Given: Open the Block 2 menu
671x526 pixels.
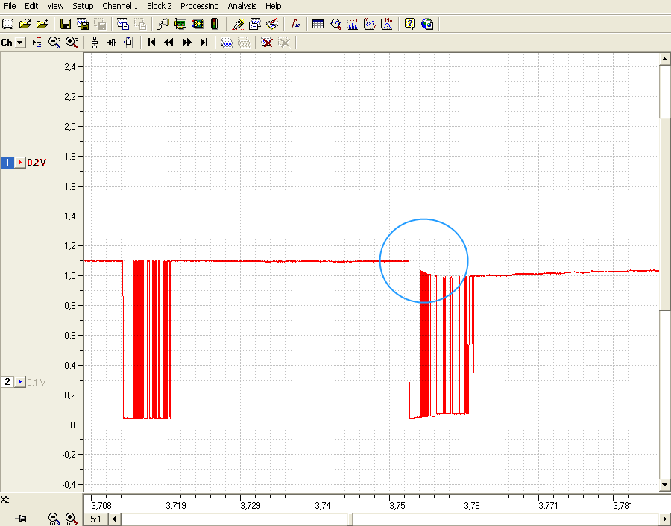Looking at the screenshot, I should coord(160,6).
